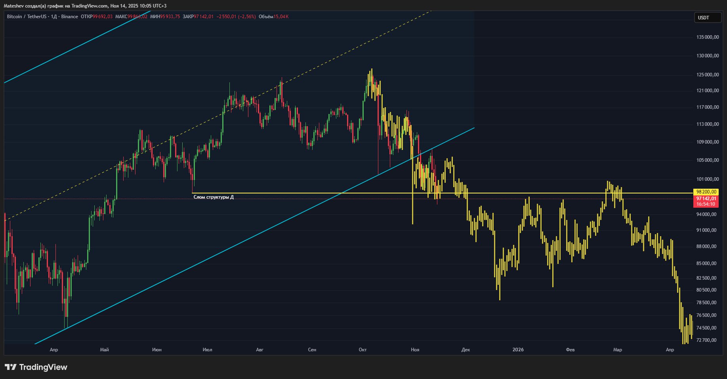Image resolution: width=727 pixels, height=379 pixels.
Task: Click the МАКС high price value in the legend
Action: tap(137, 17)
